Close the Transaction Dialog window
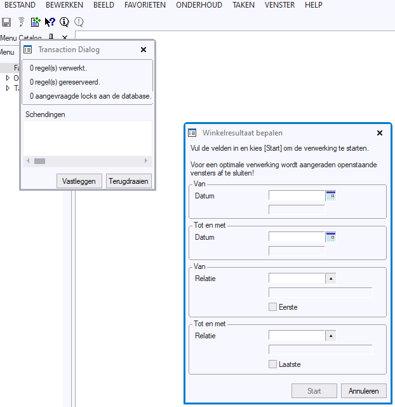The image size is (395, 407). point(144,50)
